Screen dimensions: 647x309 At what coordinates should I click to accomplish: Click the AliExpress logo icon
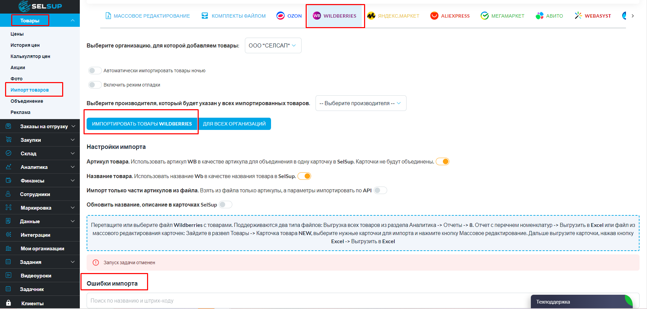pos(434,16)
